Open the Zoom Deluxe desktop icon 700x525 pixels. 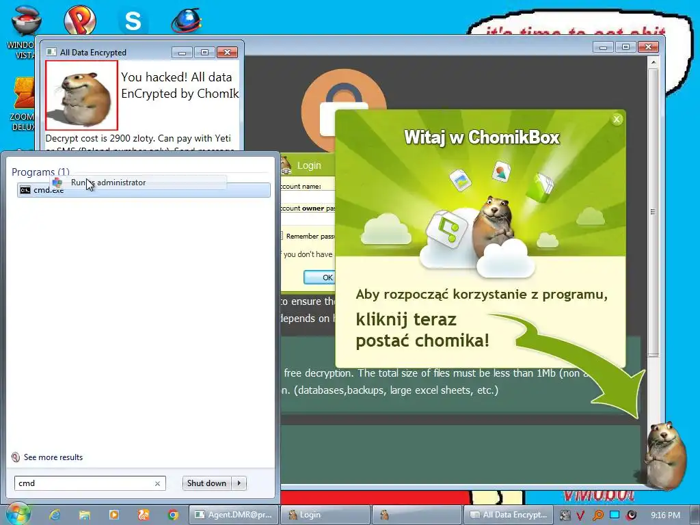23,105
